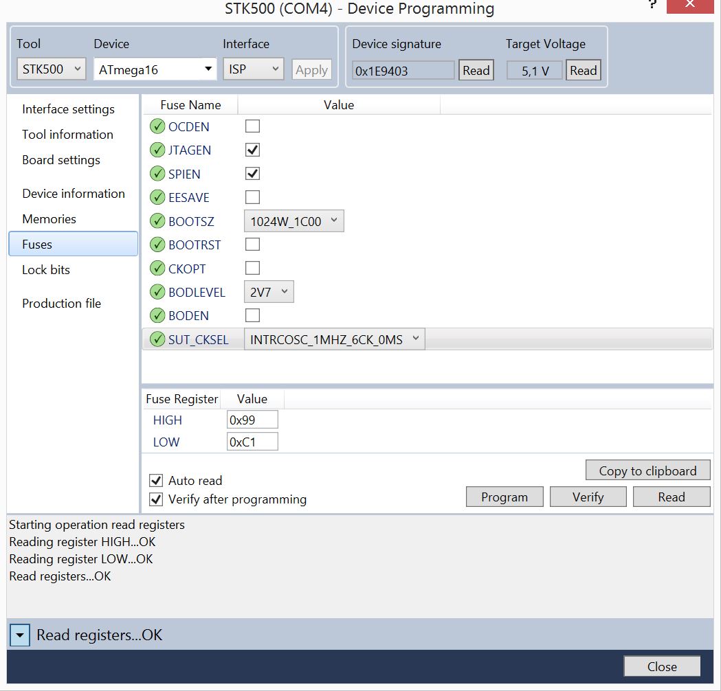Toggle the Auto read checkbox

click(x=156, y=481)
